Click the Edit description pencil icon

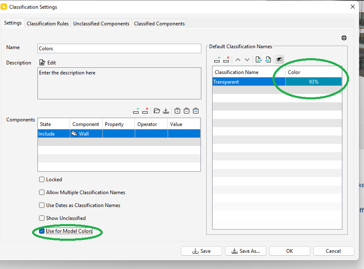[42, 62]
